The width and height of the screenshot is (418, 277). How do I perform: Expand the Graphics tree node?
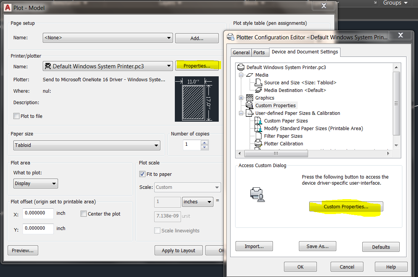(x=241, y=98)
